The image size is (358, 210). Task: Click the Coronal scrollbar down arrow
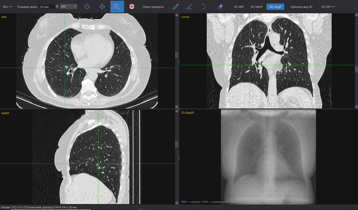click(x=356, y=107)
